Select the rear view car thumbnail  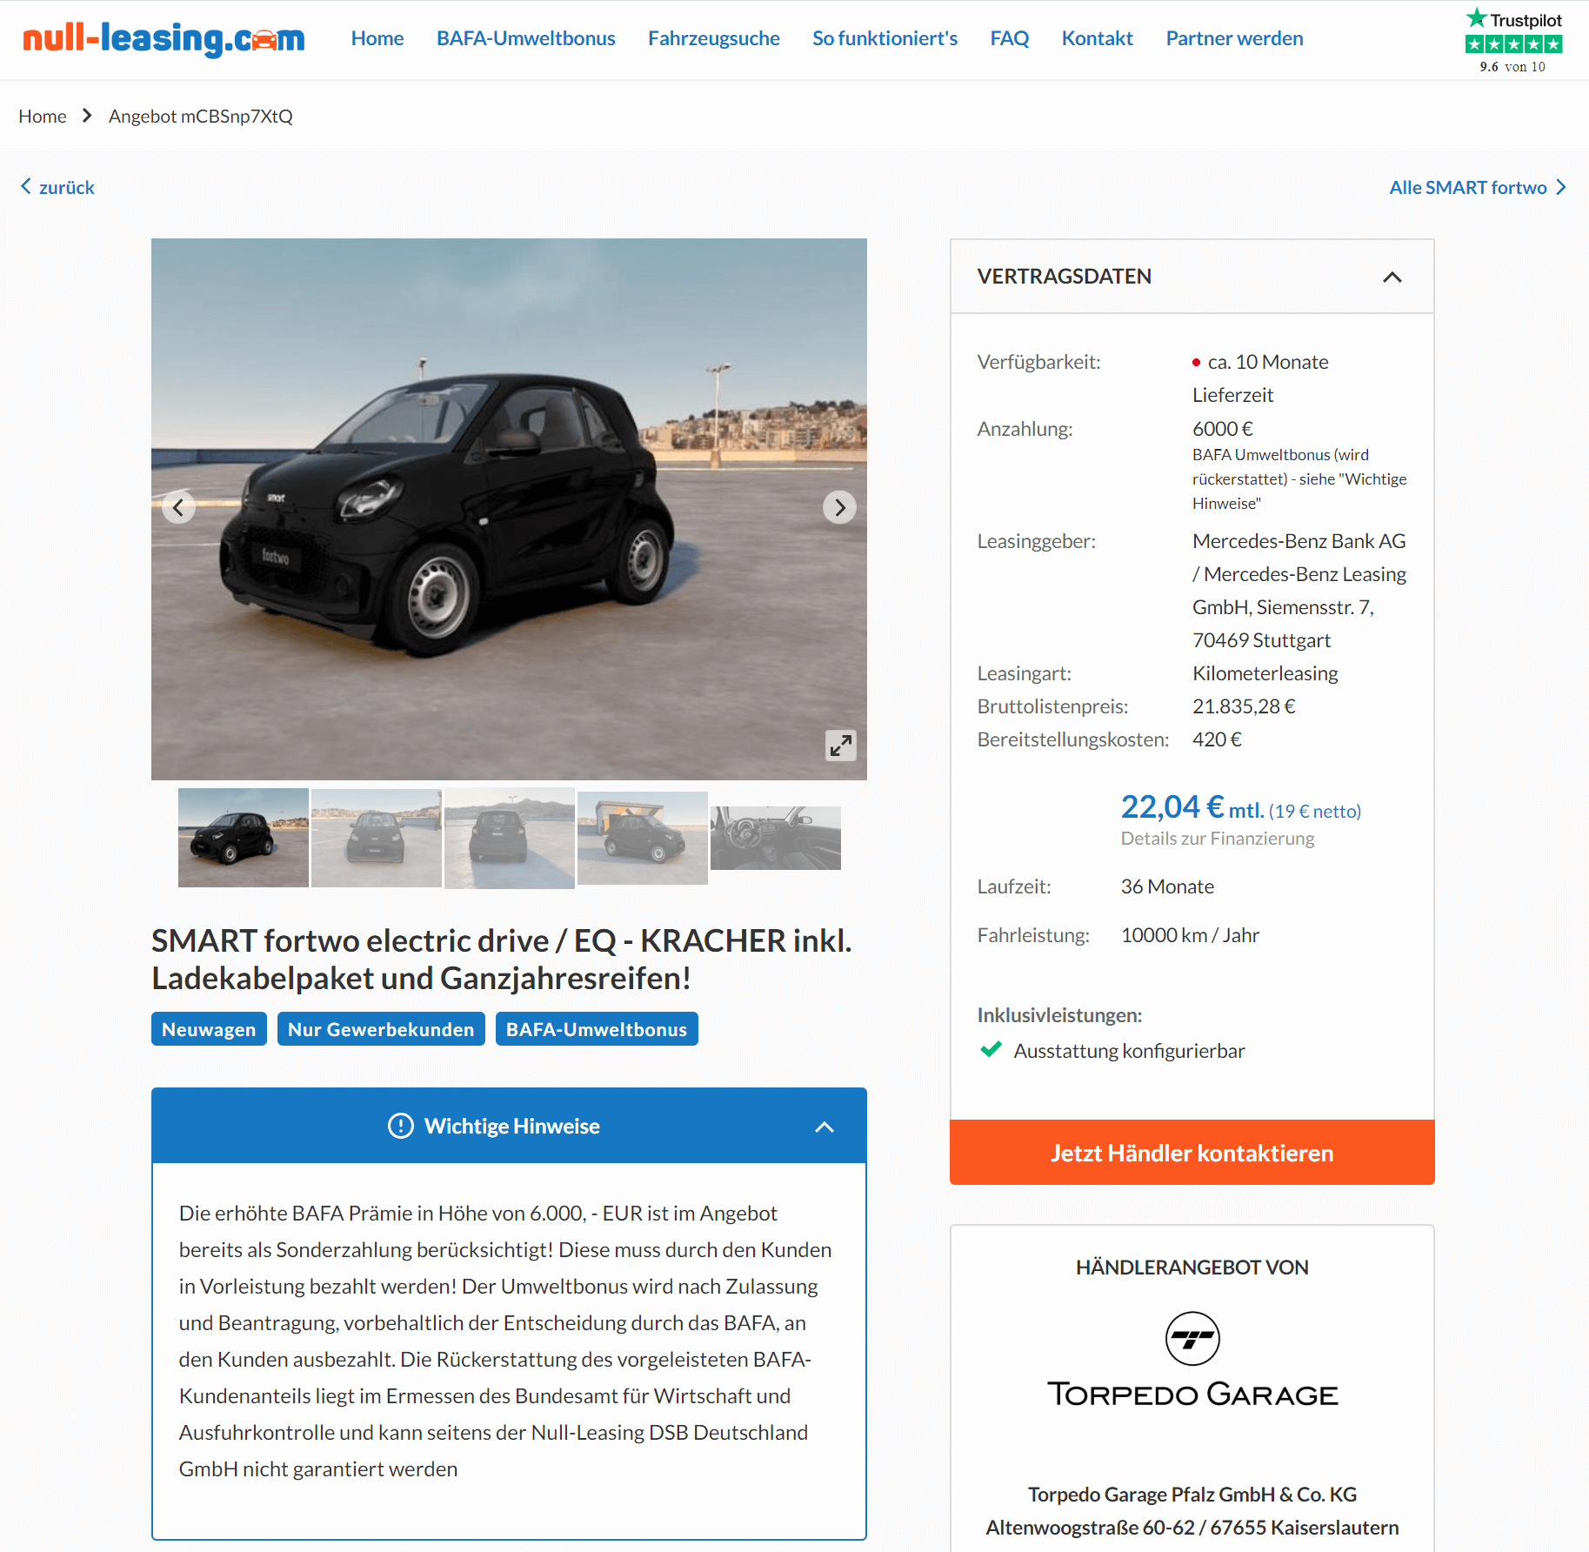pos(509,838)
